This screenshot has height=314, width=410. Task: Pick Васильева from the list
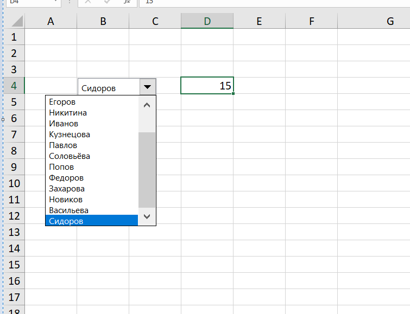(92, 210)
